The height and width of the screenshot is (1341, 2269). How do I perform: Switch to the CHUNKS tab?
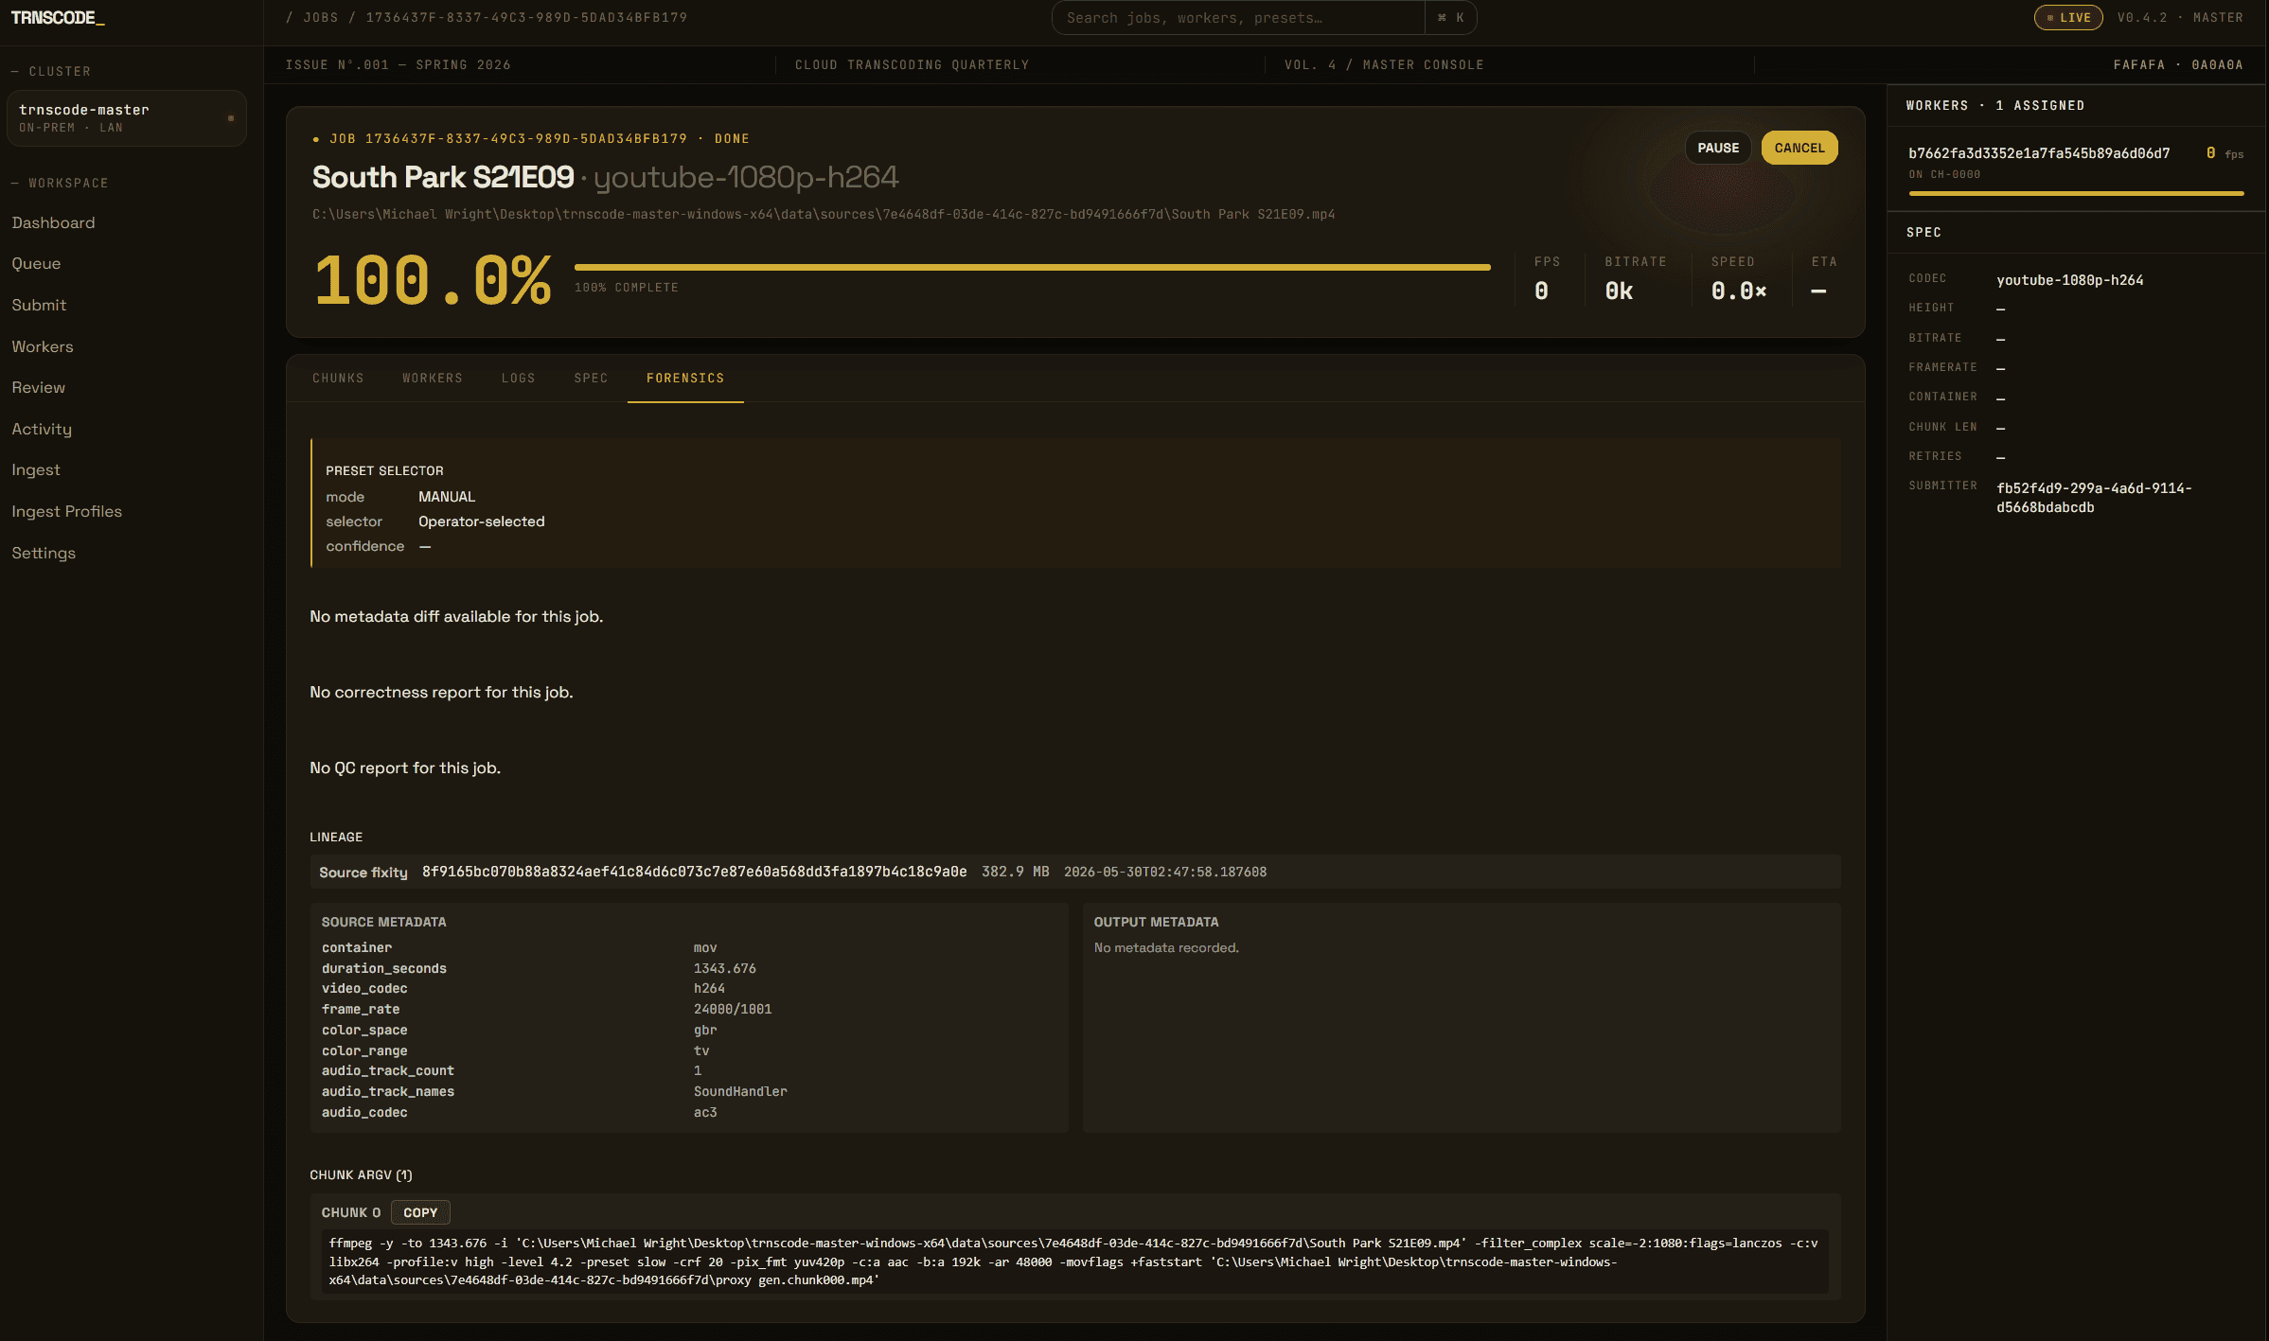coord(338,378)
